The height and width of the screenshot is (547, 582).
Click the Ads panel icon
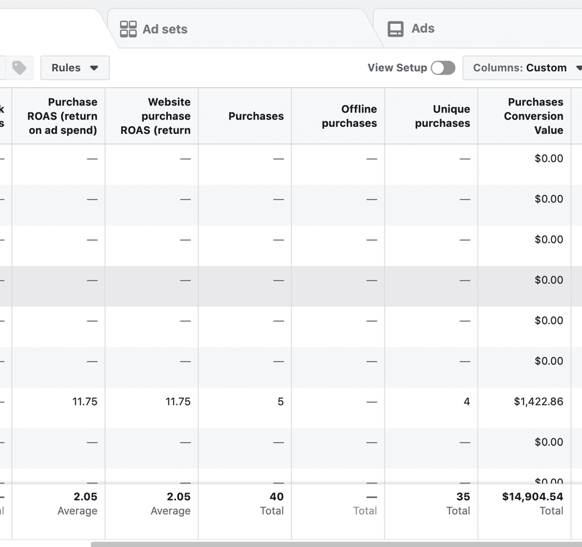tap(395, 29)
